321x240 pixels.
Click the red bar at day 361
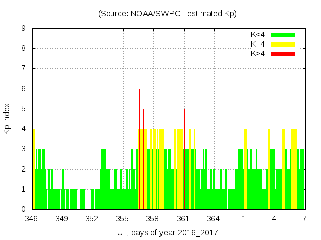point(184,160)
